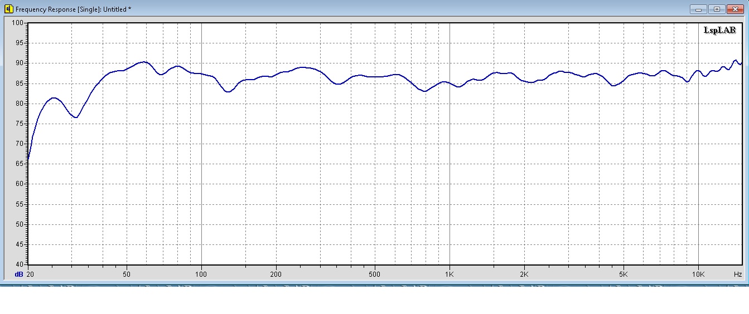Click the 200 label on the frequency axis
This screenshot has height=314, width=749.
(x=276, y=274)
